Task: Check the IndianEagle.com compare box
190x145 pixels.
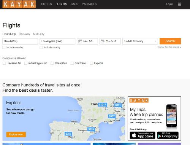Action: (x=26, y=63)
